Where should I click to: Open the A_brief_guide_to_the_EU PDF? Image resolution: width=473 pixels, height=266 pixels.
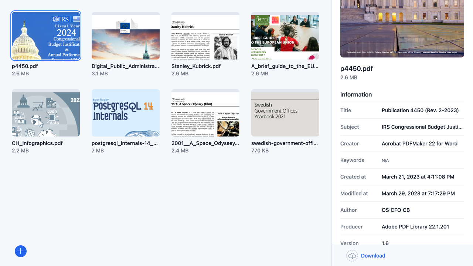285,35
